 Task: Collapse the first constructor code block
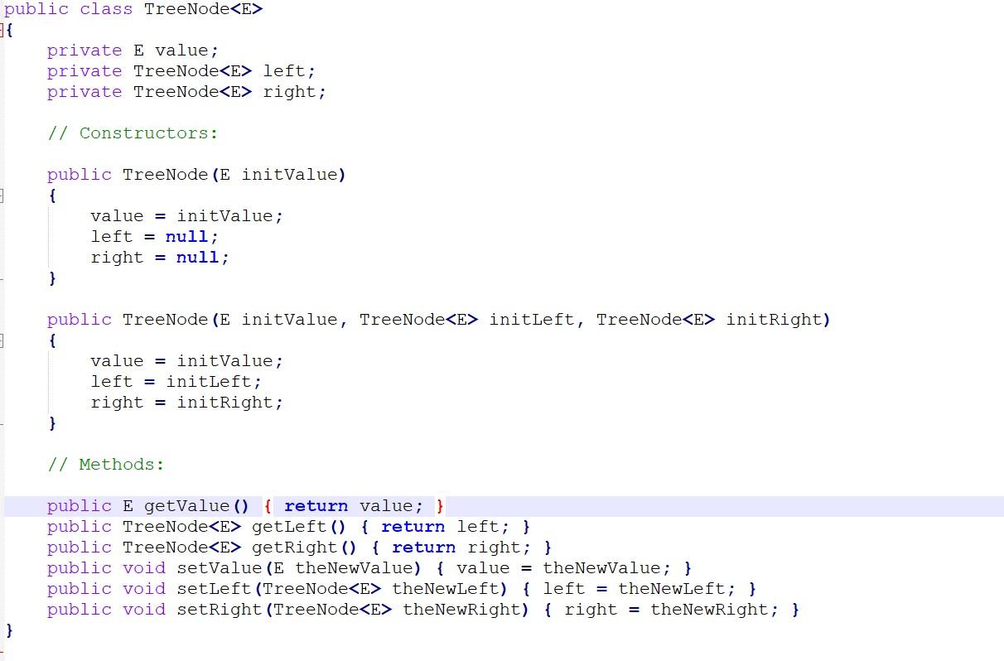click(x=3, y=195)
